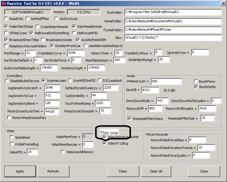Image resolution: width=227 pixels, height=182 pixels.
Task: Click the SortOrderDefault field
Action: (x=38, y=60)
